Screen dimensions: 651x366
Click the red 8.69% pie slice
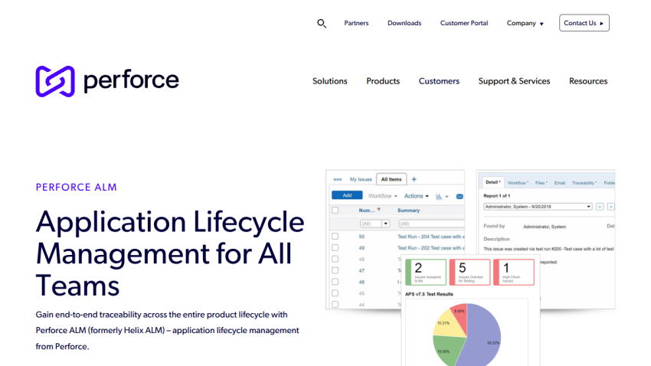click(x=460, y=315)
